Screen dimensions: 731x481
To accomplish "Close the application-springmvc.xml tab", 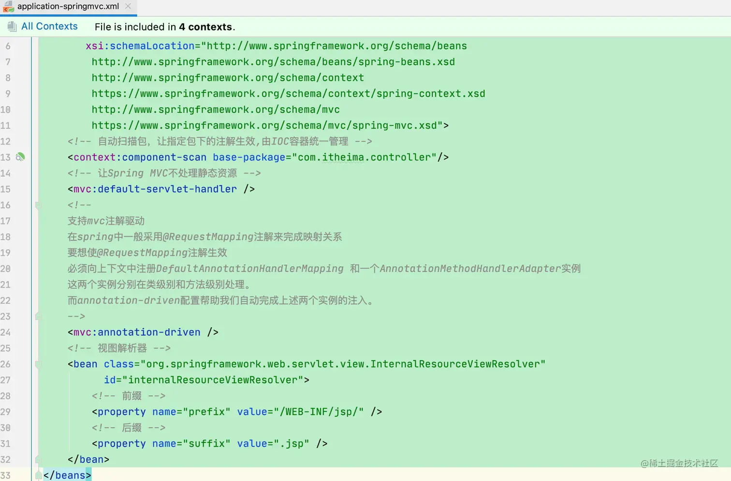I will click(128, 6).
